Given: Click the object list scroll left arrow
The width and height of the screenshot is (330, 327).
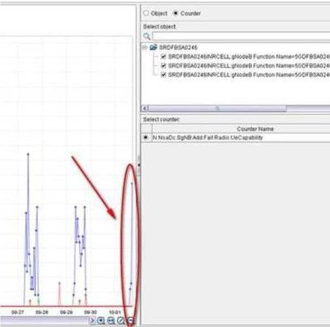Looking at the screenshot, I should tap(145, 108).
